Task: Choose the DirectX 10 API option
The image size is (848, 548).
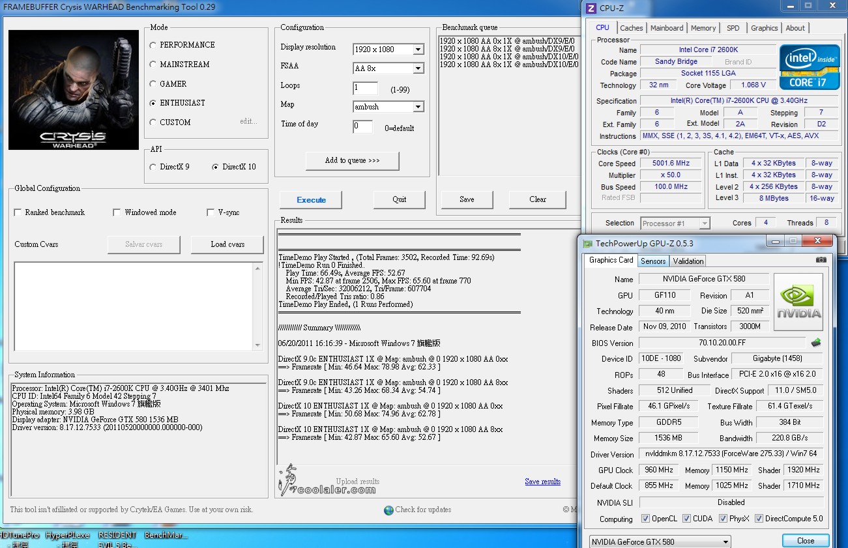Action: click(x=216, y=167)
